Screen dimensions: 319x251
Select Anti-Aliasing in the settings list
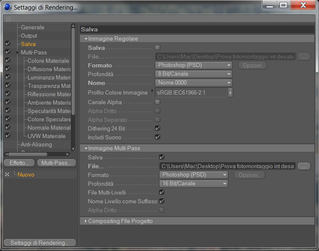click(36, 144)
